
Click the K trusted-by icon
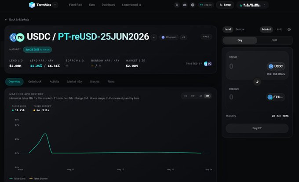point(210,64)
